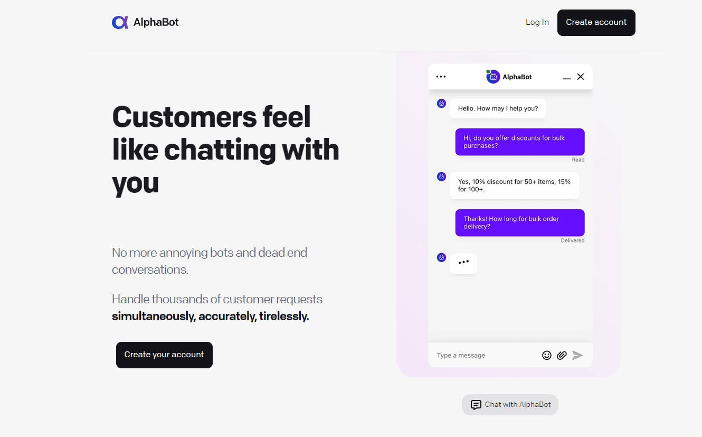Open the Log In page
Image resolution: width=702 pixels, height=437 pixels.
tap(537, 22)
